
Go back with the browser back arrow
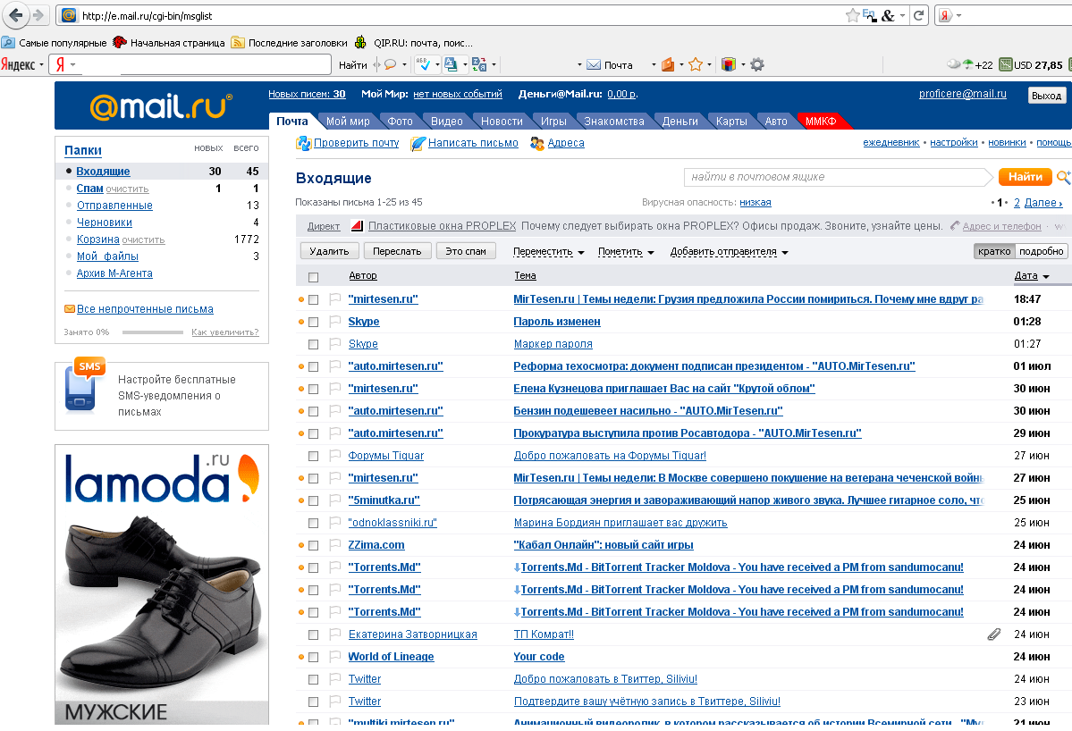point(15,14)
